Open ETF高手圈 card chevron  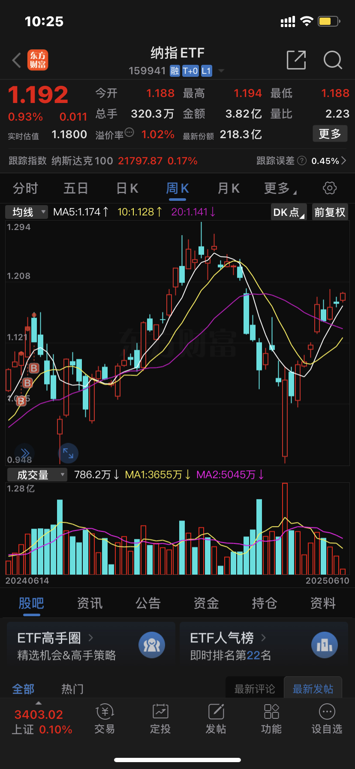(90, 638)
